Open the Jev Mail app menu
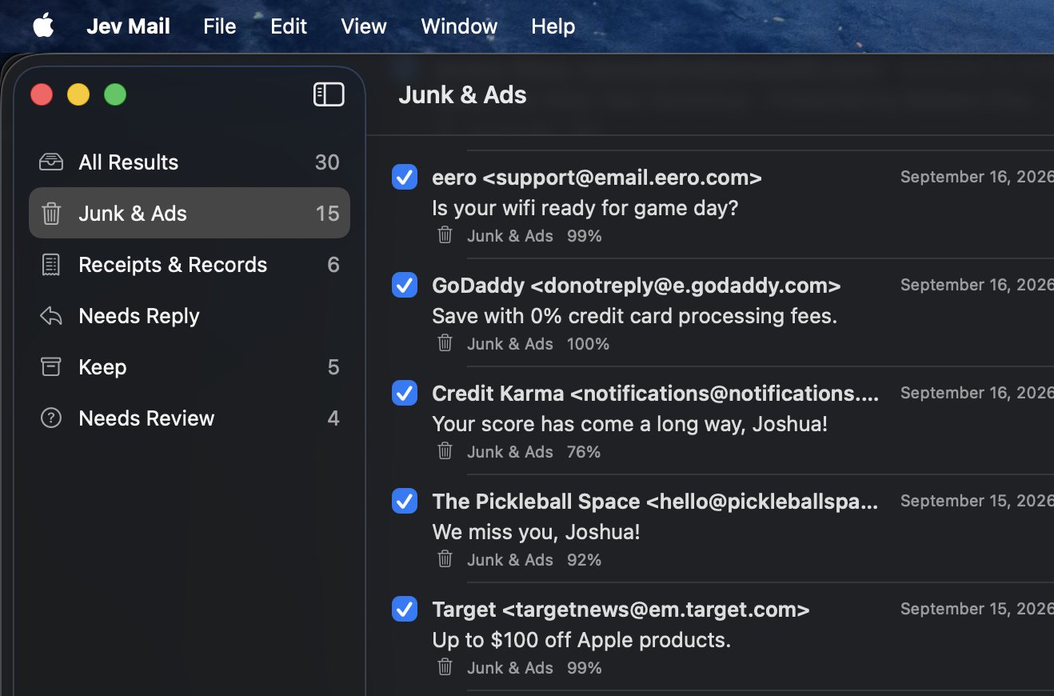1054x696 pixels. coord(128,26)
